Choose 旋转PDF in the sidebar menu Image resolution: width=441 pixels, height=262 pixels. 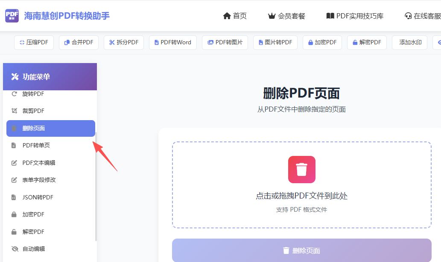pyautogui.click(x=51, y=94)
